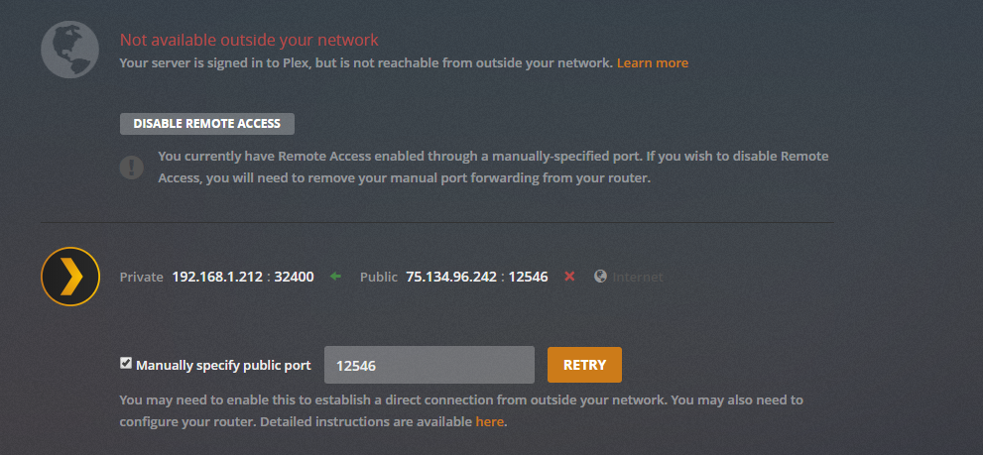Click the small globe icon beside Internet
Viewport: 983px width, 455px height.
coord(600,277)
